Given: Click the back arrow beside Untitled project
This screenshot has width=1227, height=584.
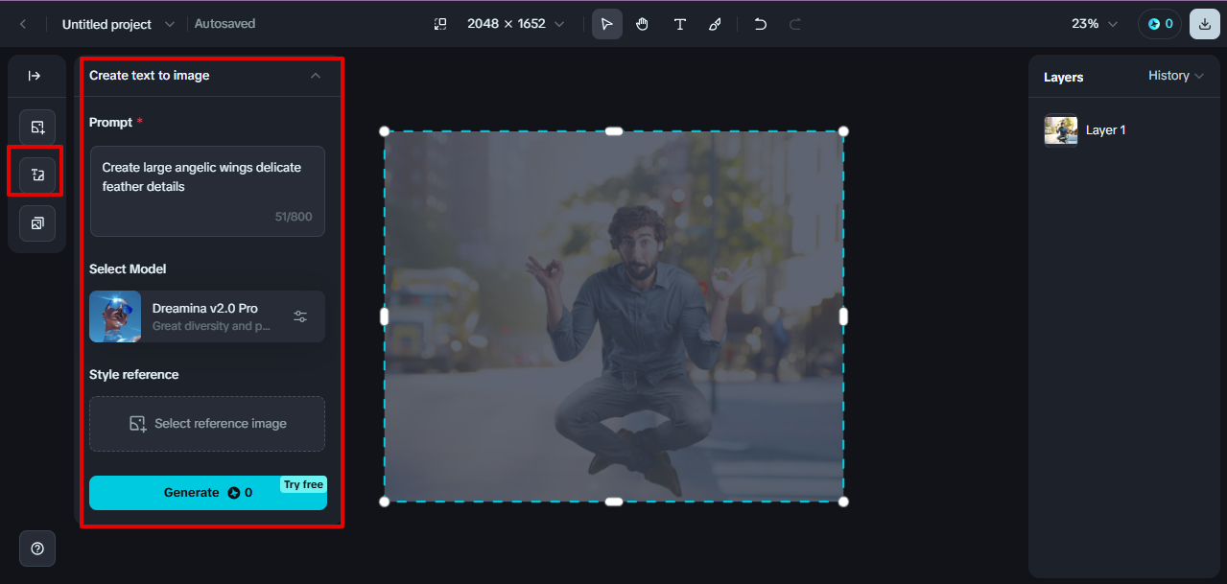Looking at the screenshot, I should pyautogui.click(x=23, y=24).
